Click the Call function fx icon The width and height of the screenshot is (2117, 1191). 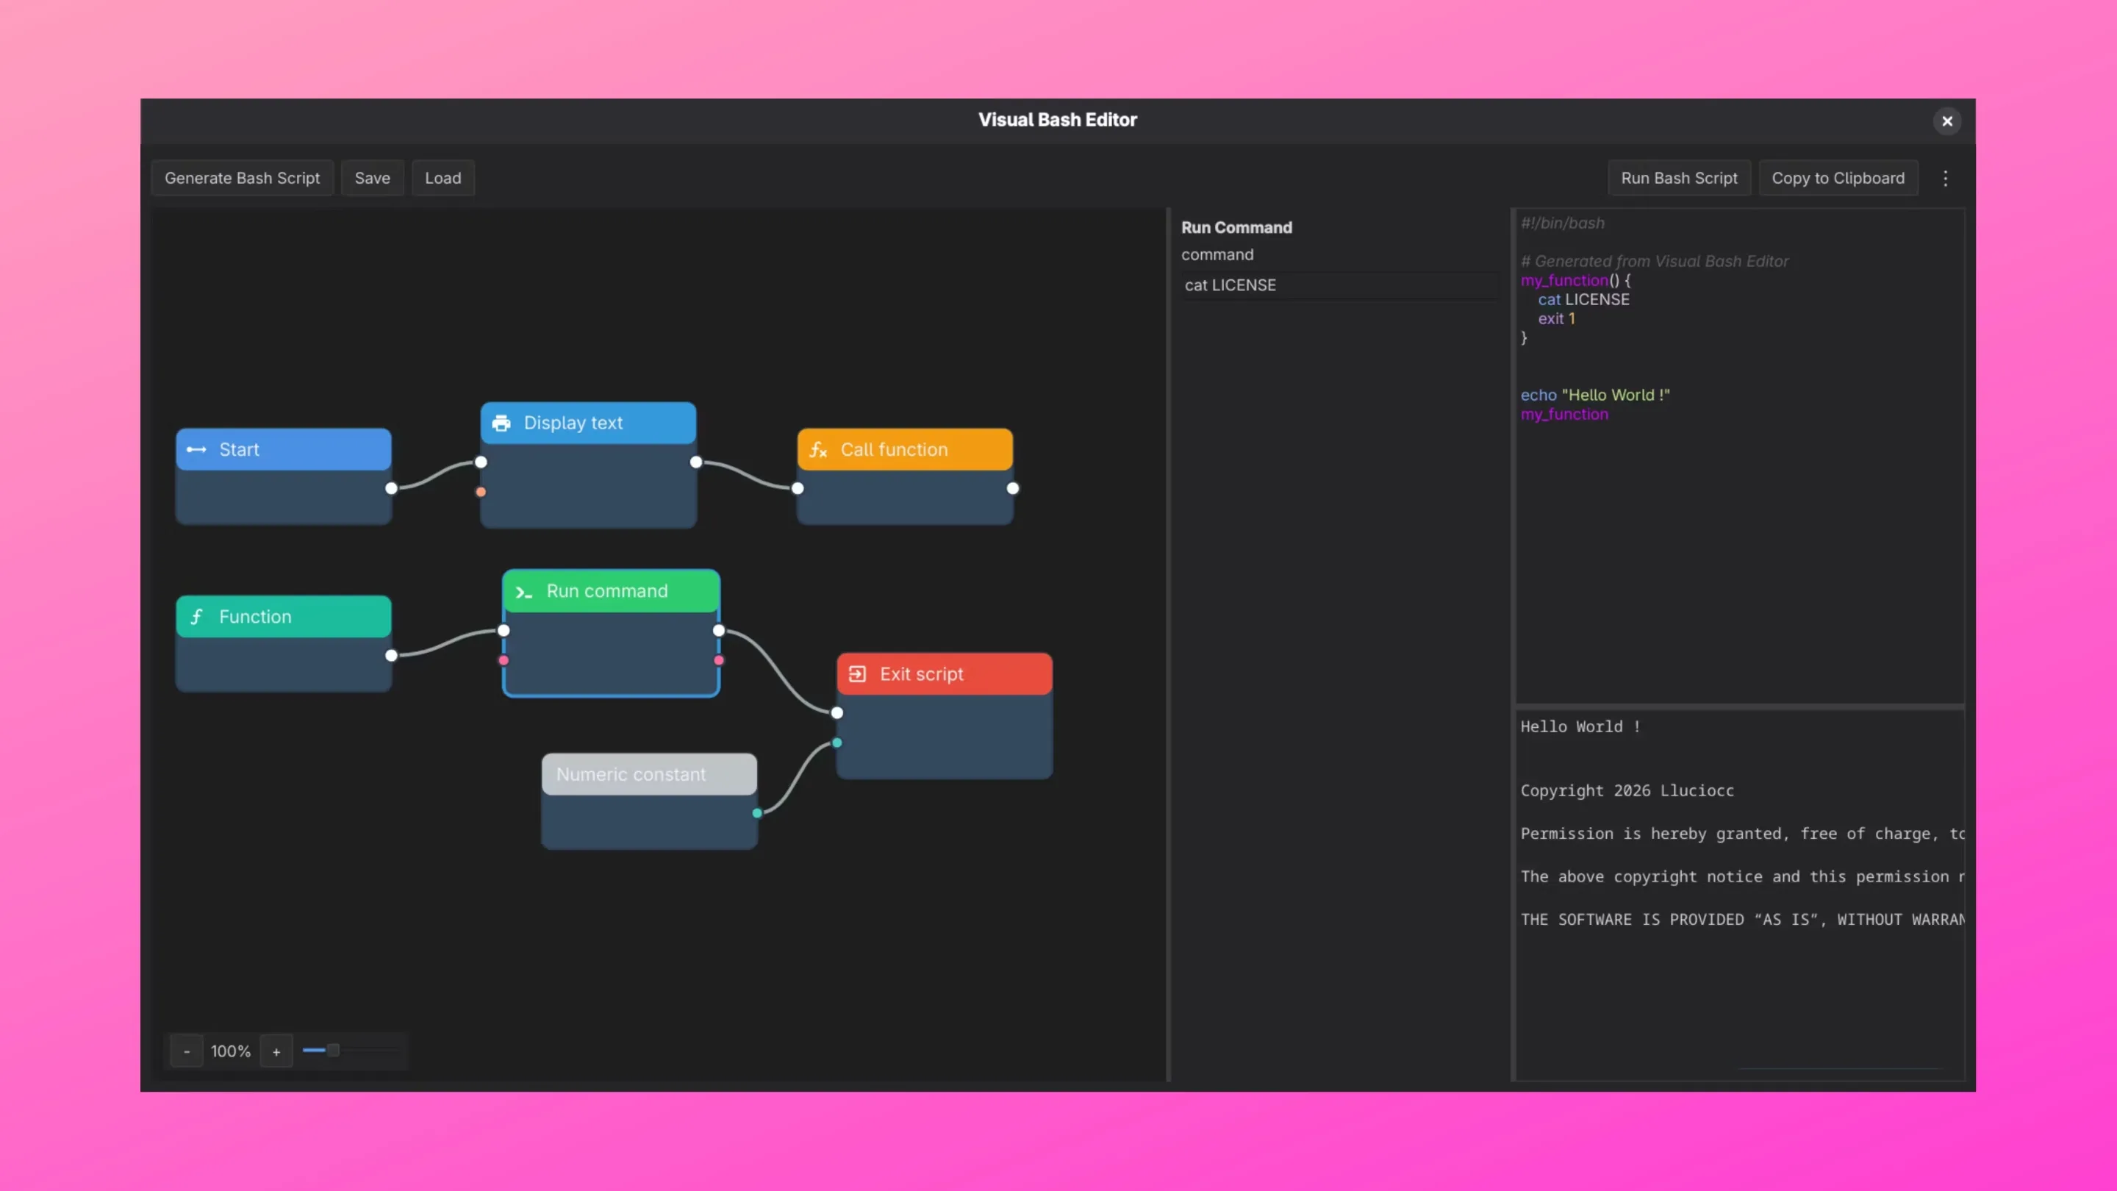[x=817, y=450]
